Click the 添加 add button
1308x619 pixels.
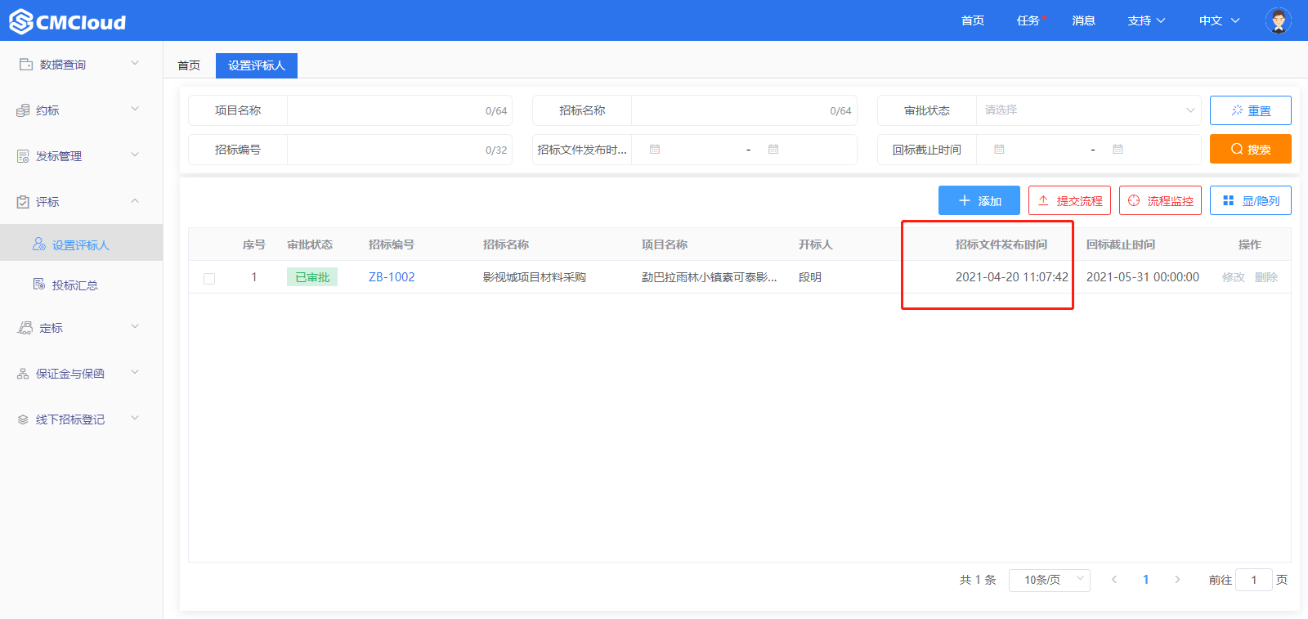979,200
